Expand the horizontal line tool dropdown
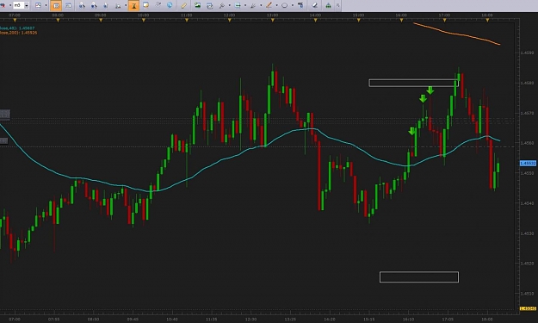Screen dimensions: 538x323 coord(245,5)
